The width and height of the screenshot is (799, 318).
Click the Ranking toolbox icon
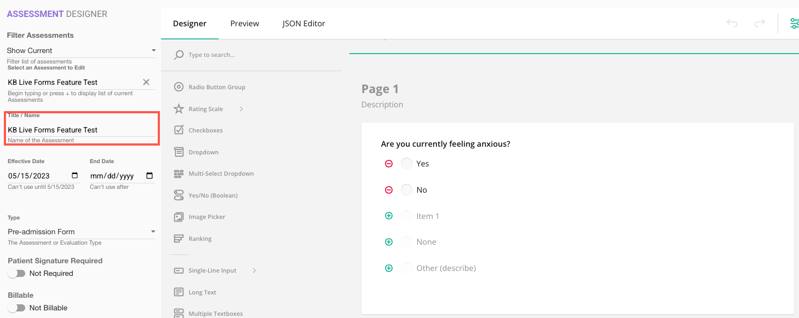coord(179,239)
